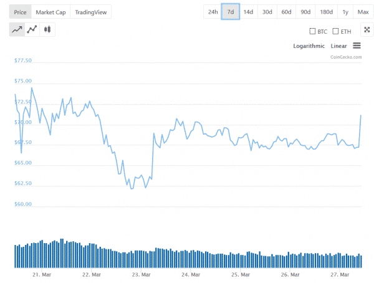Viewport: 374px width, 283px height.
Task: Enable the ETH comparison checkbox
Action: 335,31
